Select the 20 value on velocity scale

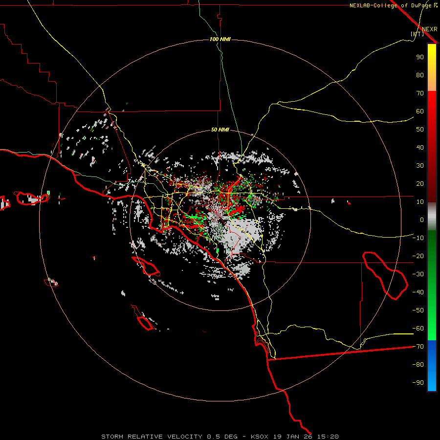(x=420, y=184)
